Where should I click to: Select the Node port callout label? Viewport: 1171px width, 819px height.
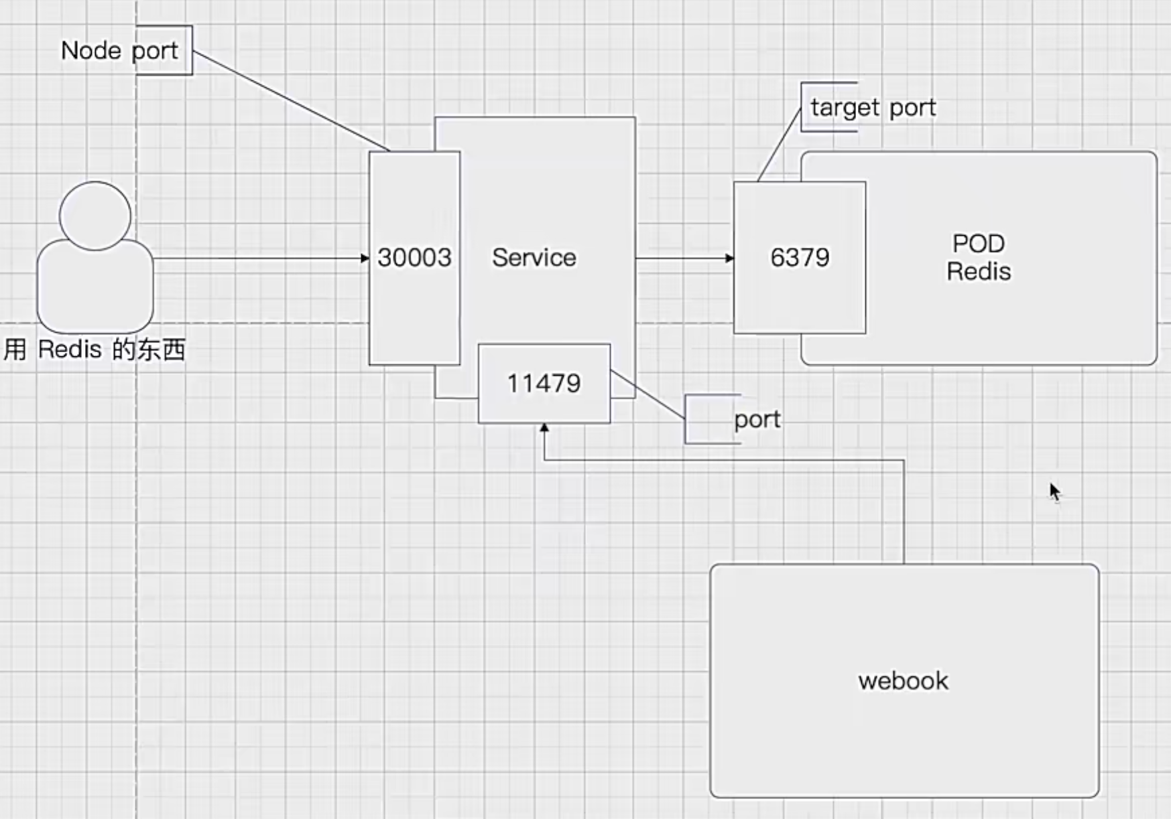120,51
